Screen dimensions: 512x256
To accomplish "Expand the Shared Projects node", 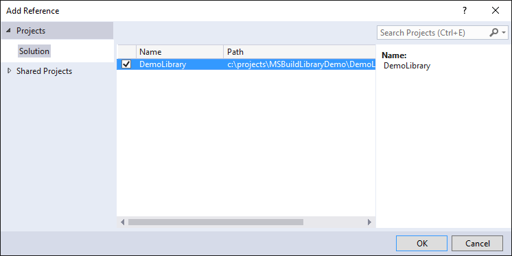I will (9, 71).
